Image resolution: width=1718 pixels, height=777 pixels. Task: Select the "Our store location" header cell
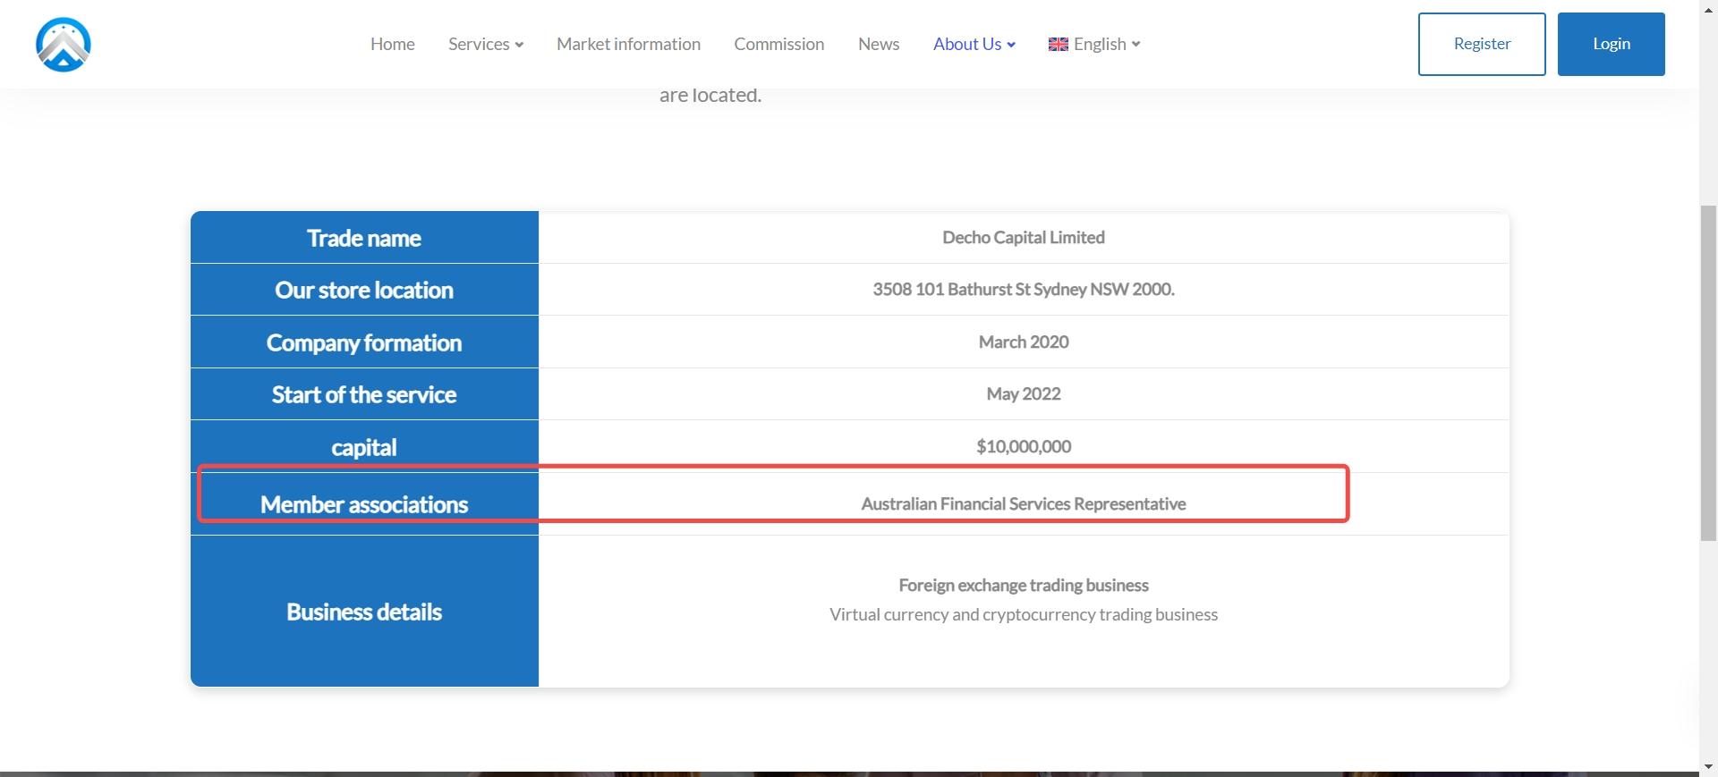[x=364, y=290]
